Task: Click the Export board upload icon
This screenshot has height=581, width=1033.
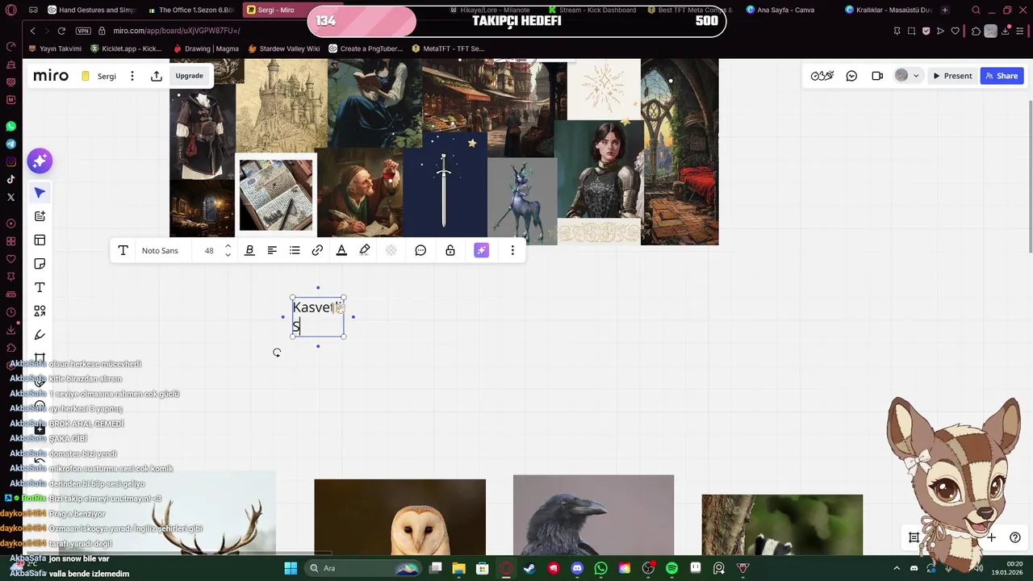Action: [157, 76]
